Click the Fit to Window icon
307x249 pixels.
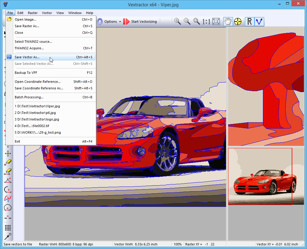[216, 21]
